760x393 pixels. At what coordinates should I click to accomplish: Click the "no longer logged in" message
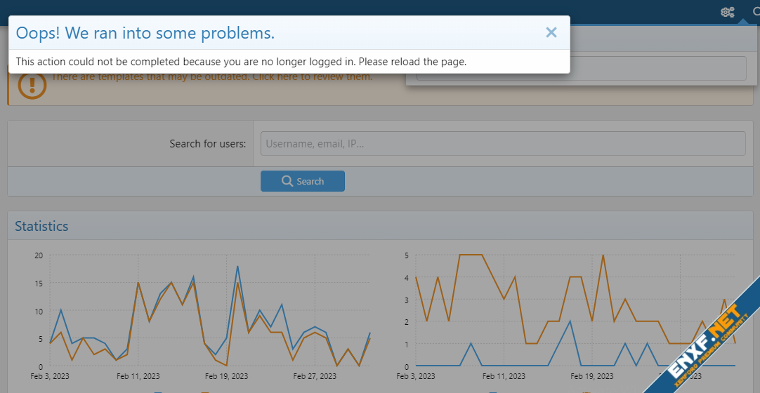241,62
